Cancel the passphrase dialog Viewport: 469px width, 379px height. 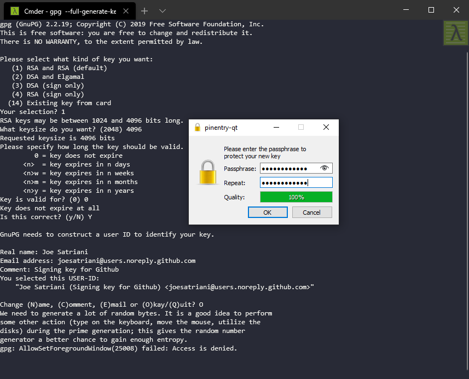click(312, 213)
